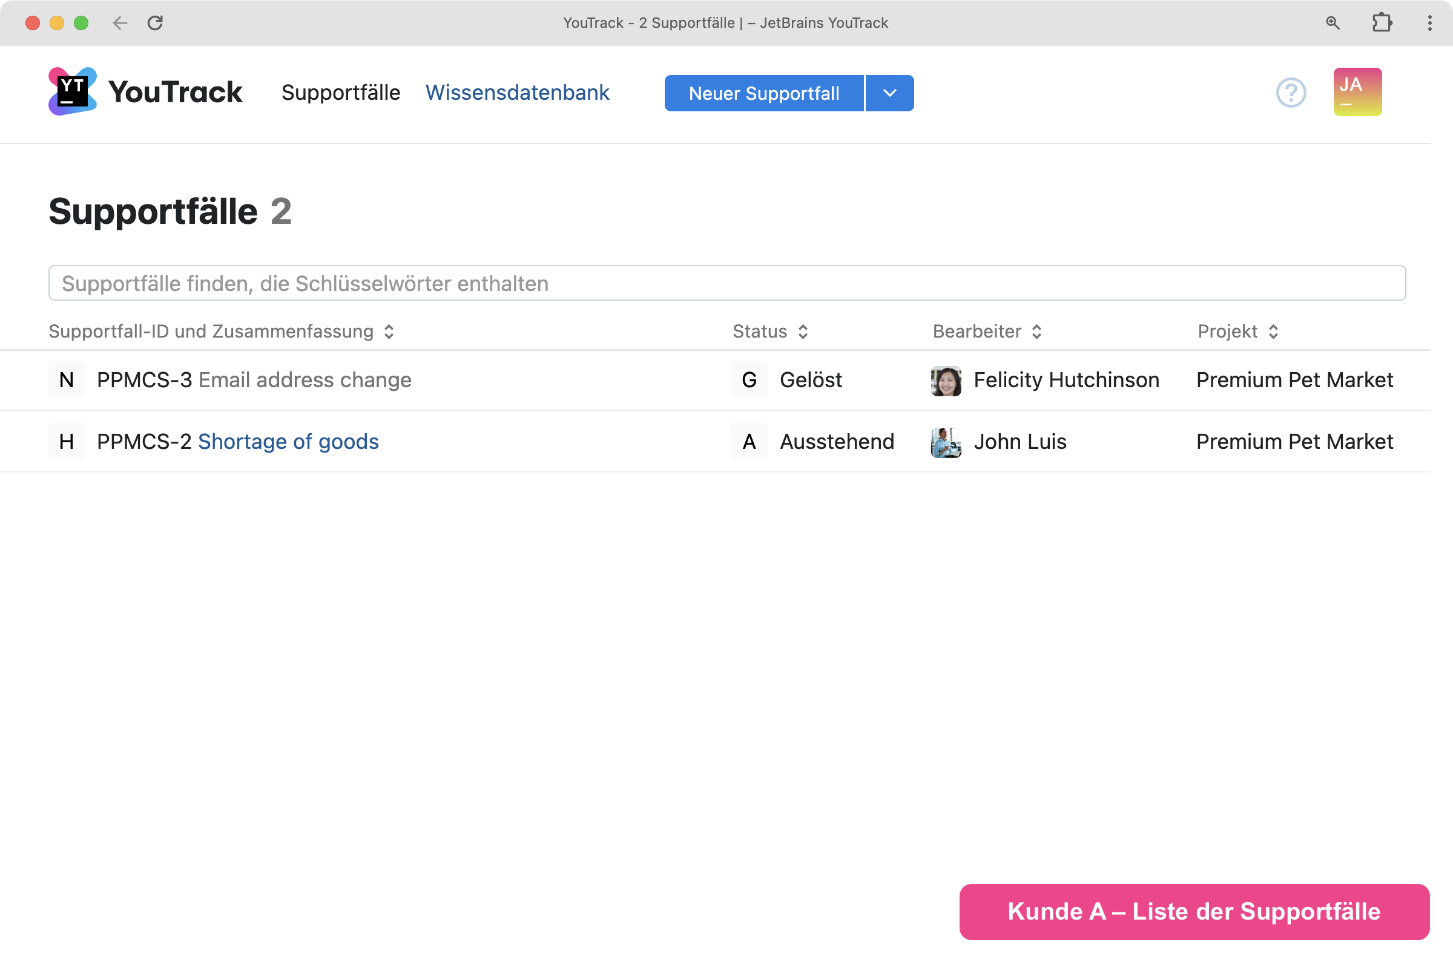Image resolution: width=1453 pixels, height=968 pixels.
Task: Expand the Neuer Supportfall dropdown arrow
Action: click(x=889, y=93)
